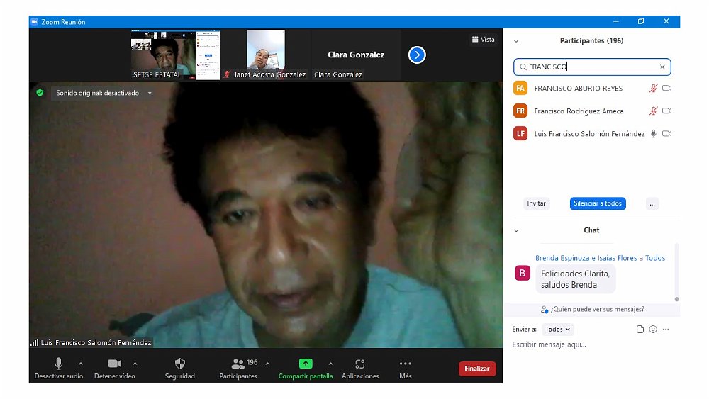Viewport: 709px width, 399px height.
Task: Toggle Desactivar audio microphone button
Action: click(x=59, y=364)
